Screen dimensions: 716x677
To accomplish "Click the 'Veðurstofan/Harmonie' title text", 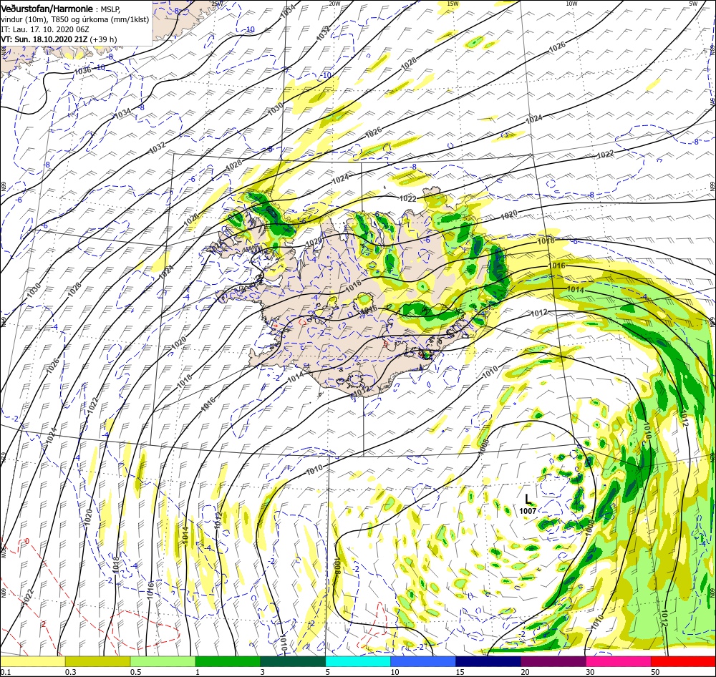I will (x=47, y=9).
